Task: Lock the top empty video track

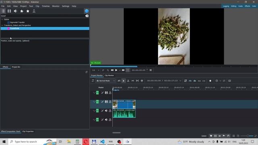Action: (110, 93)
